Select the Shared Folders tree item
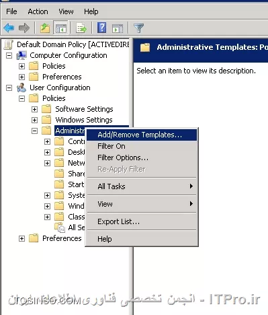The width and height of the screenshot is (268, 315). [x=77, y=174]
